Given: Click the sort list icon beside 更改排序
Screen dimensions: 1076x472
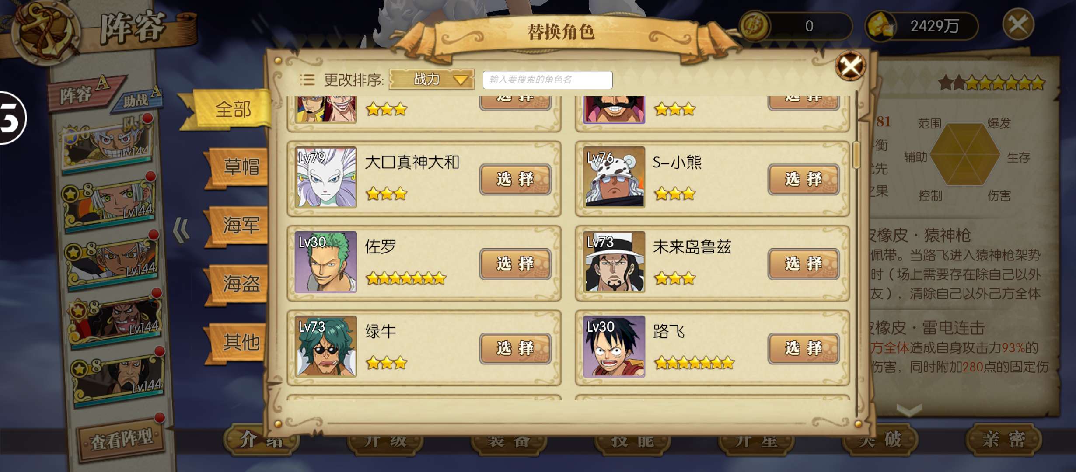Looking at the screenshot, I should tap(307, 80).
